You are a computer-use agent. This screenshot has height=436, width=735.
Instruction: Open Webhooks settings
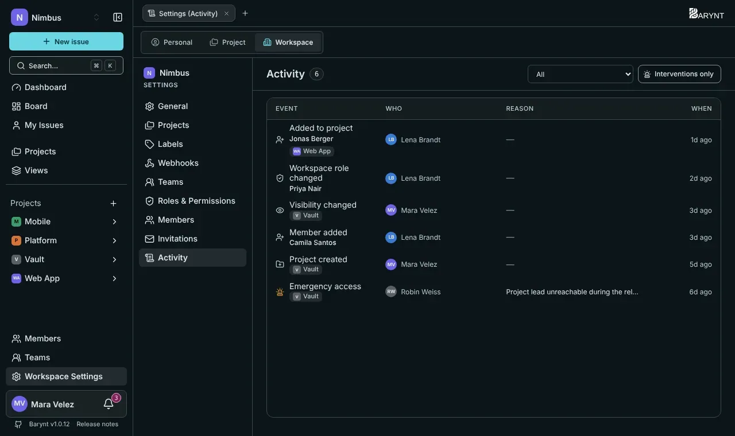point(192,163)
